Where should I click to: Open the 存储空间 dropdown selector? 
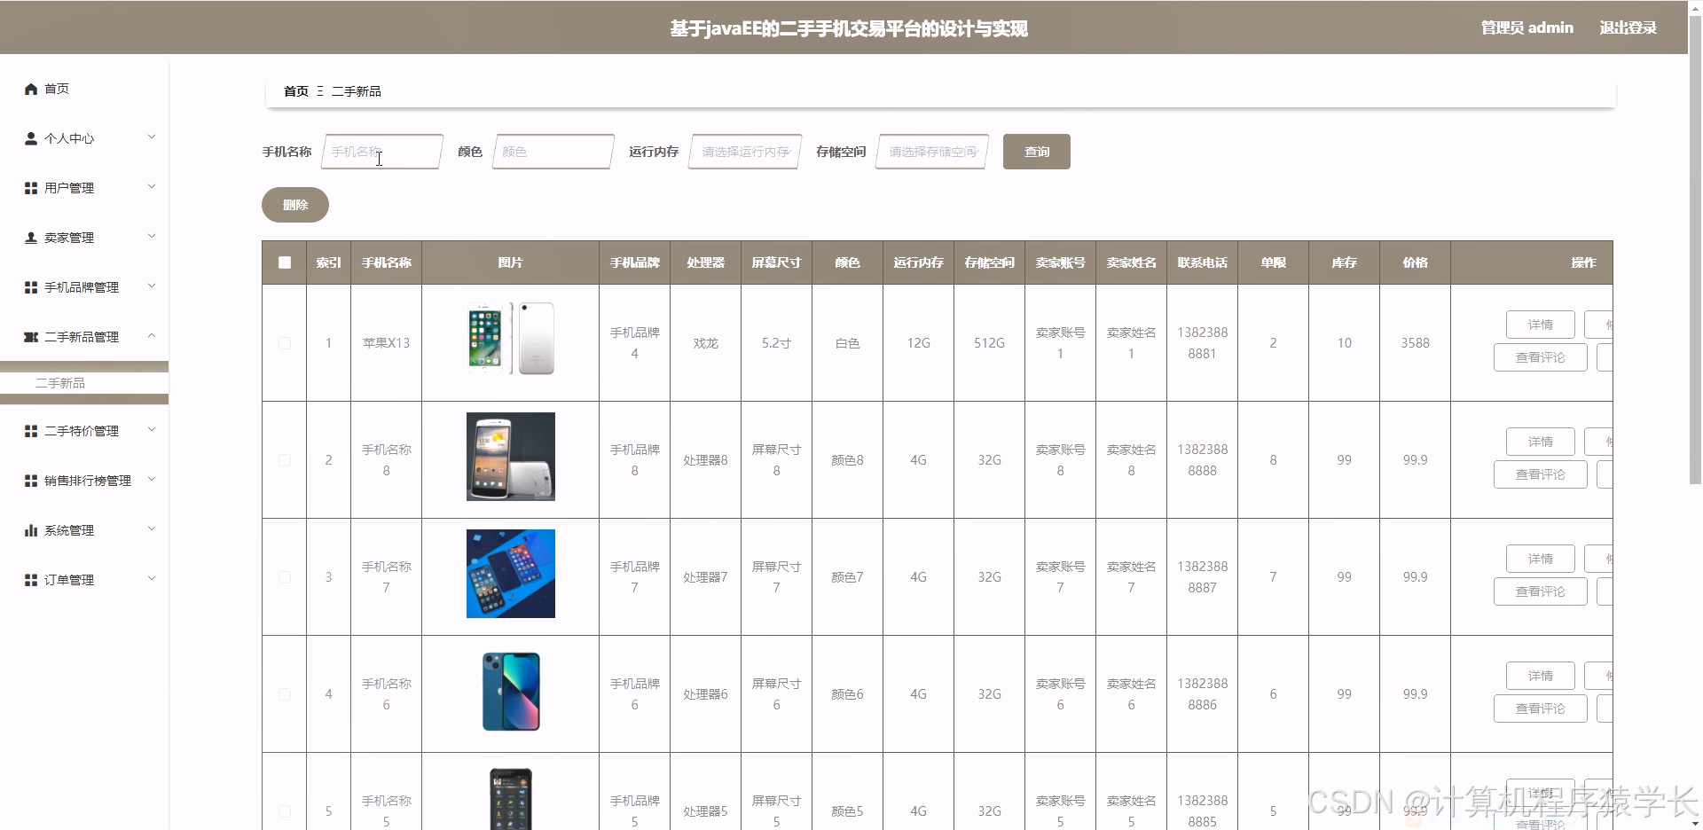pos(931,152)
